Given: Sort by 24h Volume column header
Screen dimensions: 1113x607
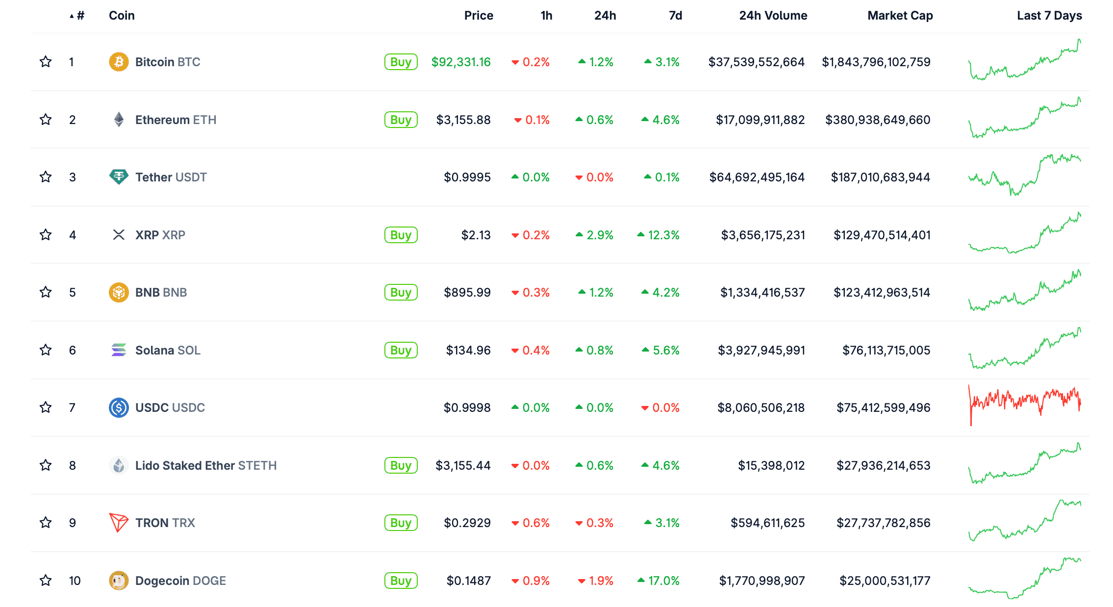Looking at the screenshot, I should point(773,16).
